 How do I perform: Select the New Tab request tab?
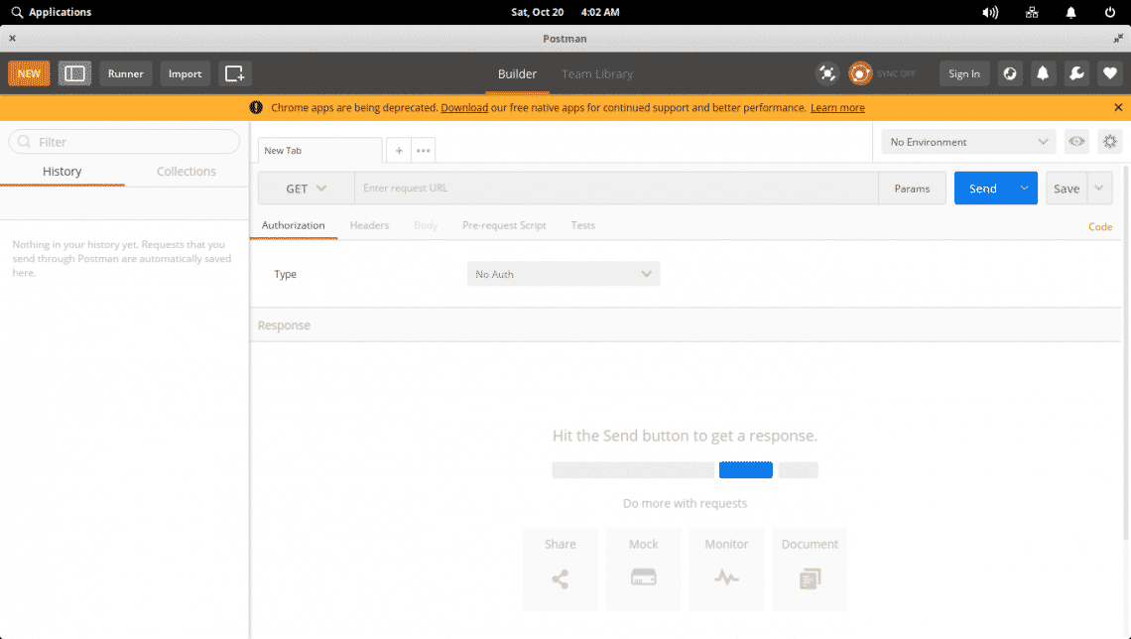tap(319, 150)
